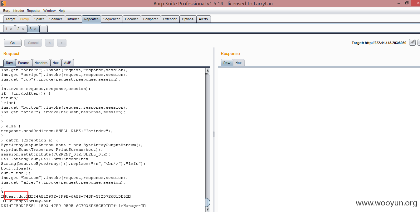Select the Repeater tool tab
The height and width of the screenshot is (212, 420).
[91, 19]
